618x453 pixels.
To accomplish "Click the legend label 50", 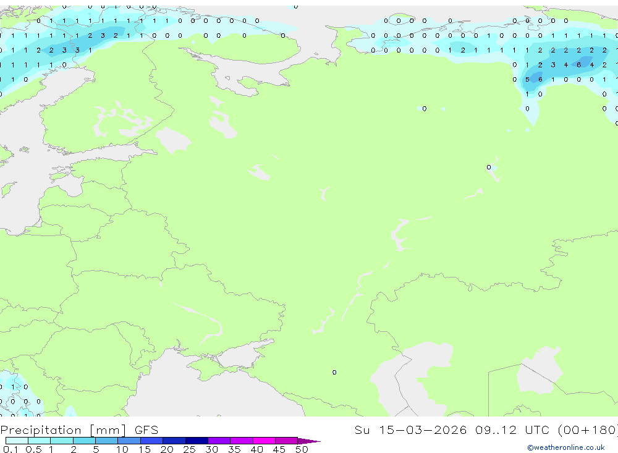I will click(302, 449).
